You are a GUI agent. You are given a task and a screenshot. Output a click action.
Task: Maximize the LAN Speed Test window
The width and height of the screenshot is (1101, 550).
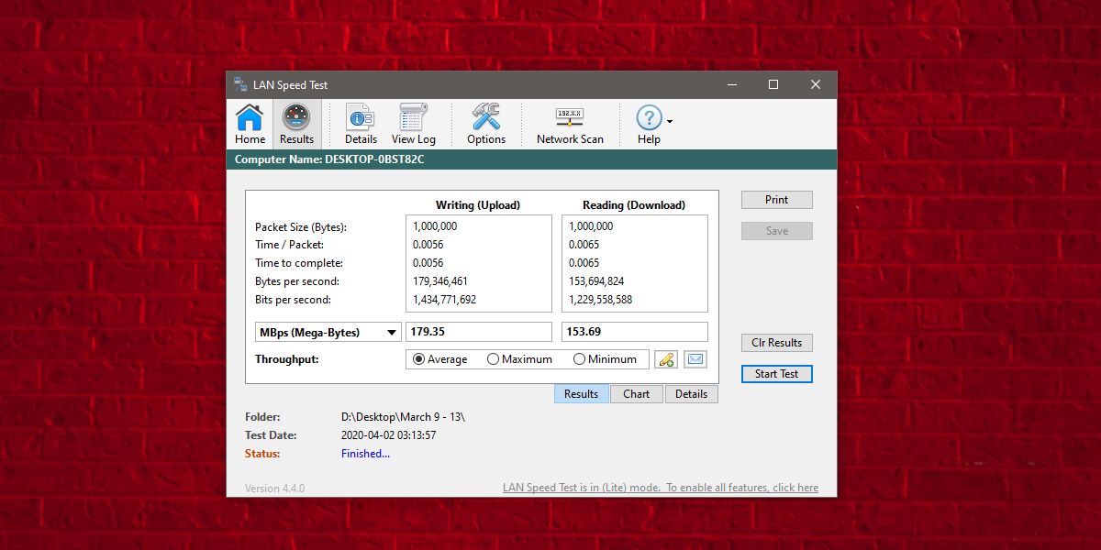click(x=773, y=84)
